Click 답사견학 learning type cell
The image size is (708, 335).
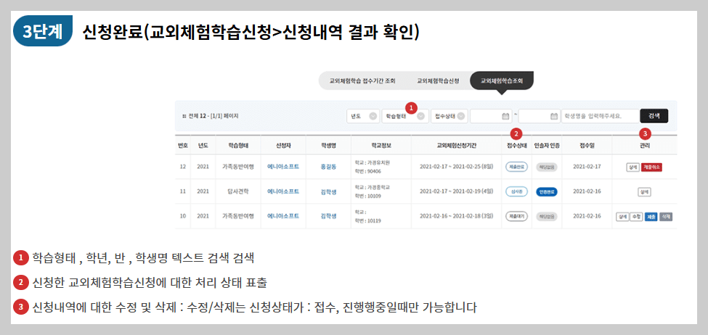pos(238,191)
